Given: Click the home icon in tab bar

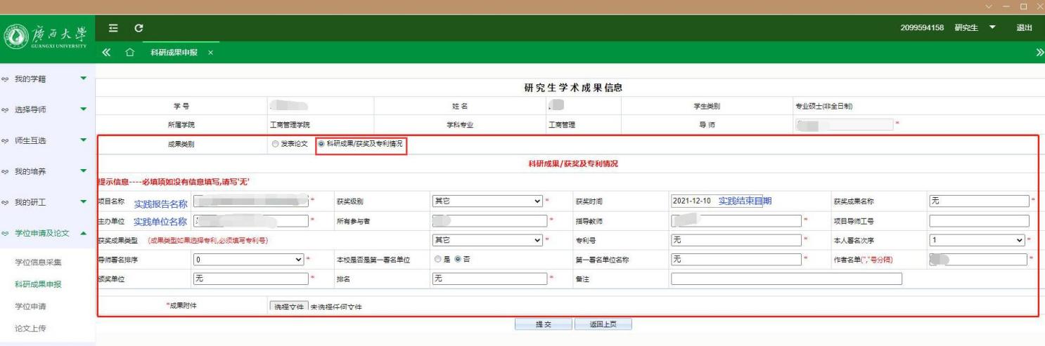Looking at the screenshot, I should 129,53.
